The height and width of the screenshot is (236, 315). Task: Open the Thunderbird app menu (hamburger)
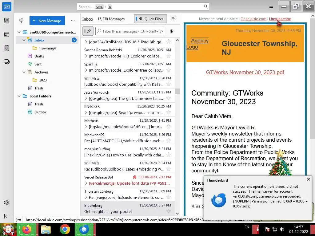[271, 6]
